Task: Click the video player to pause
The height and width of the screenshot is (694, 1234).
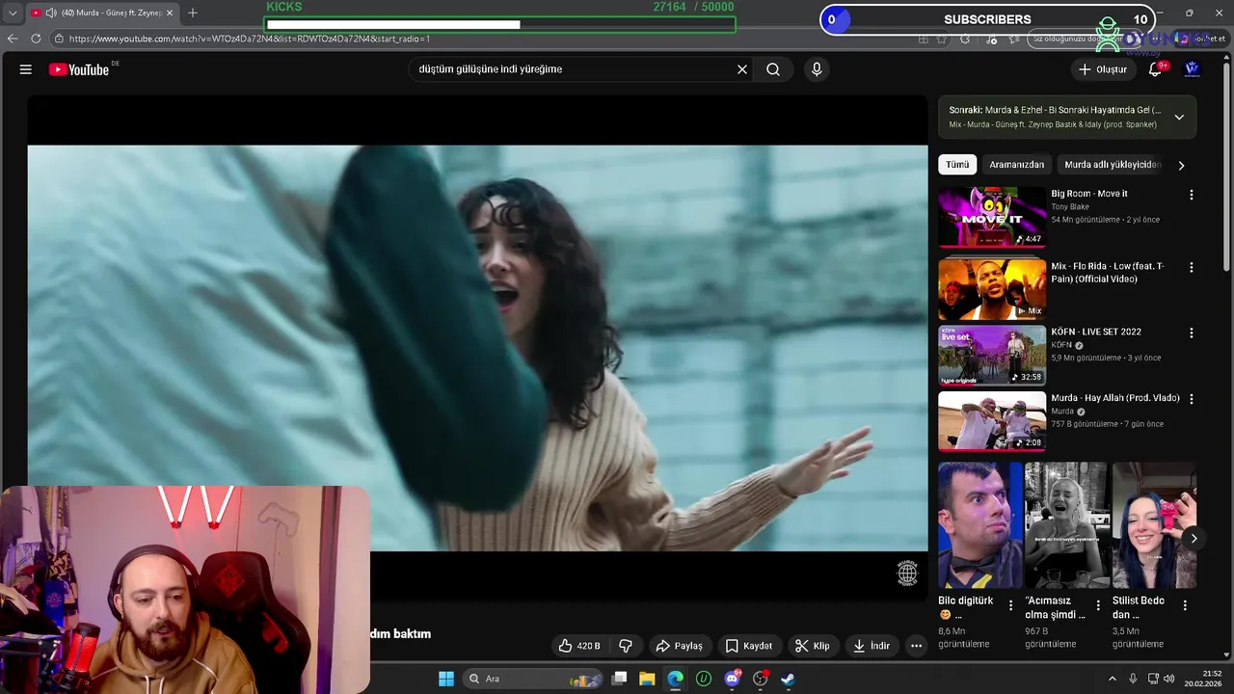Action: [477, 348]
